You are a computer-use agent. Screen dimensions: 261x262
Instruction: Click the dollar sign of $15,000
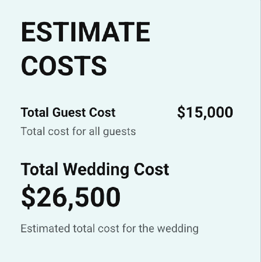[x=181, y=113]
